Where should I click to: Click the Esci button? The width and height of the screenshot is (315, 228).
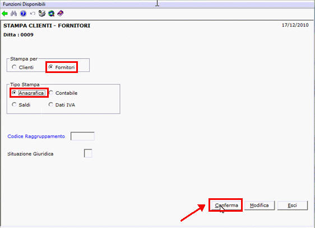pyautogui.click(x=292, y=206)
